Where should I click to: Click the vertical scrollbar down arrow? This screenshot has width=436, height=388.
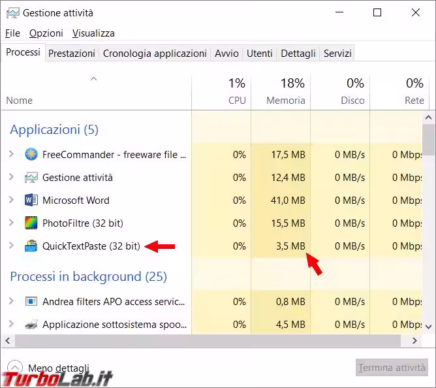click(x=429, y=326)
